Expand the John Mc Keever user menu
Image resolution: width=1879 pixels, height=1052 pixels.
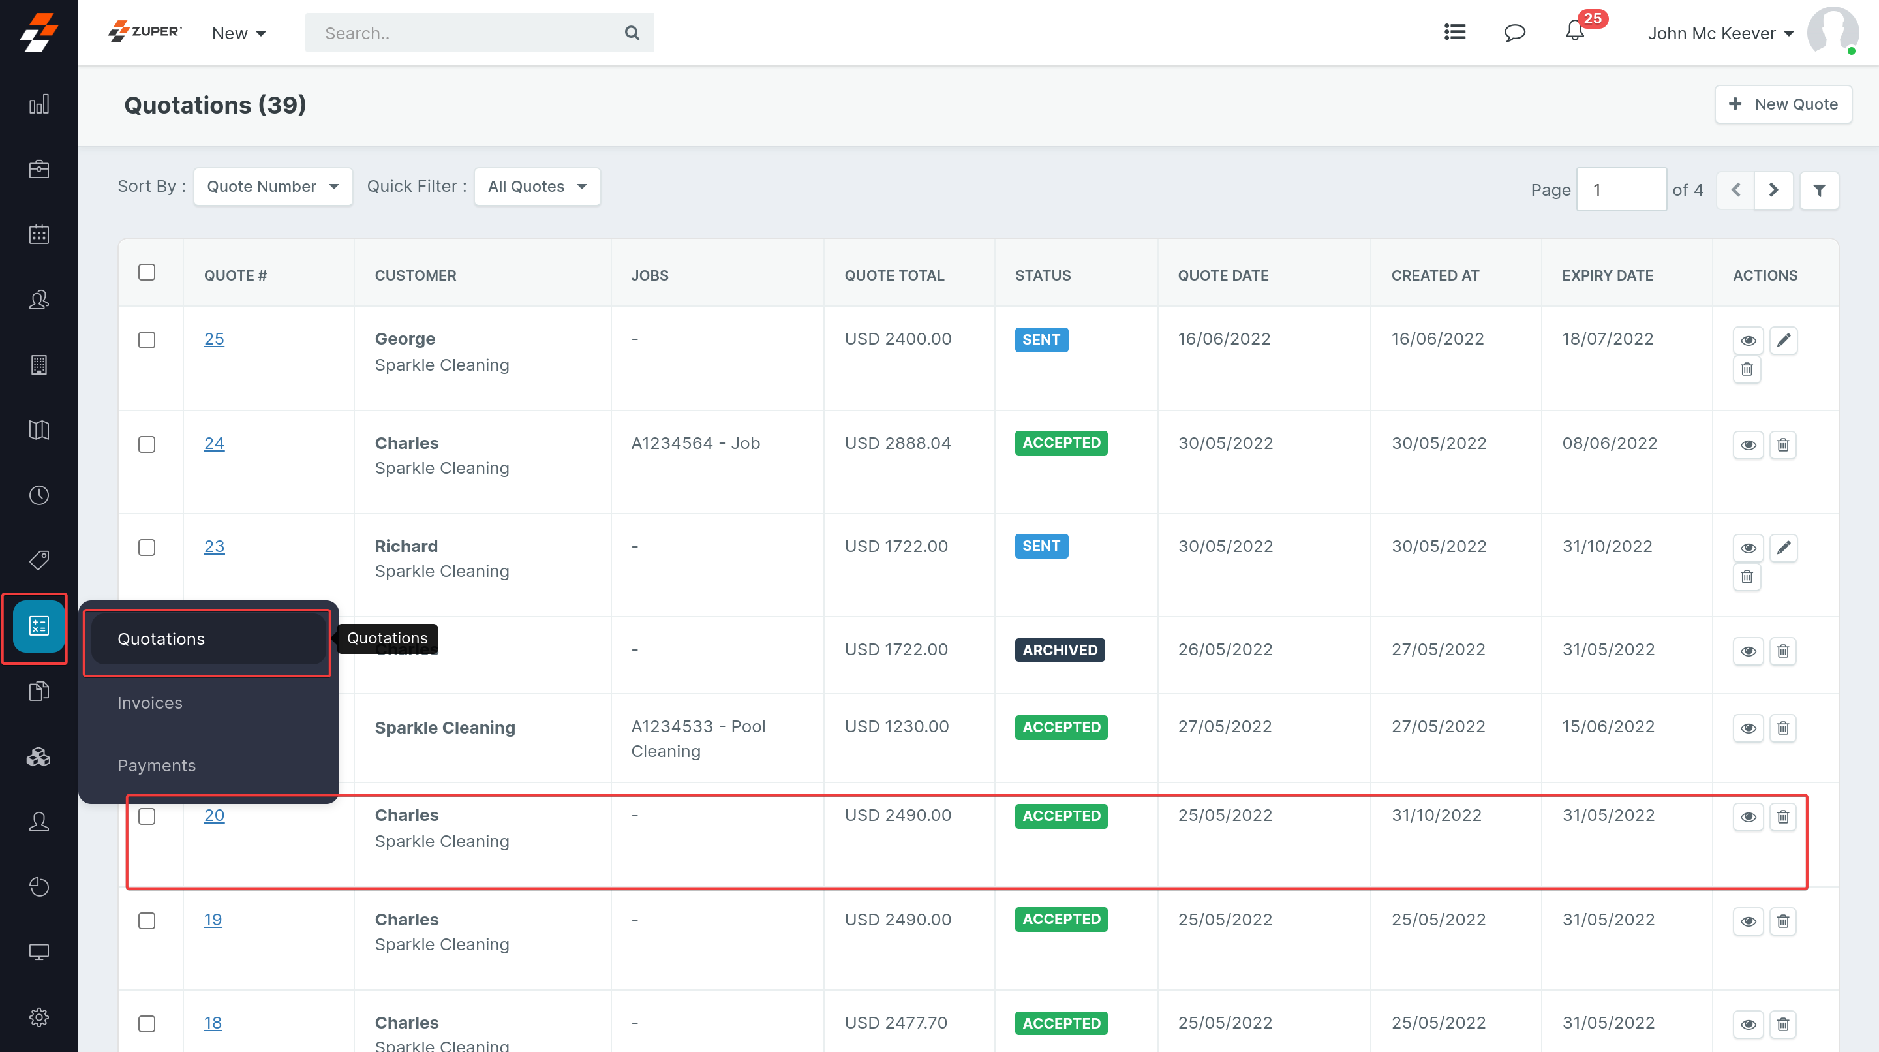[x=1719, y=33]
